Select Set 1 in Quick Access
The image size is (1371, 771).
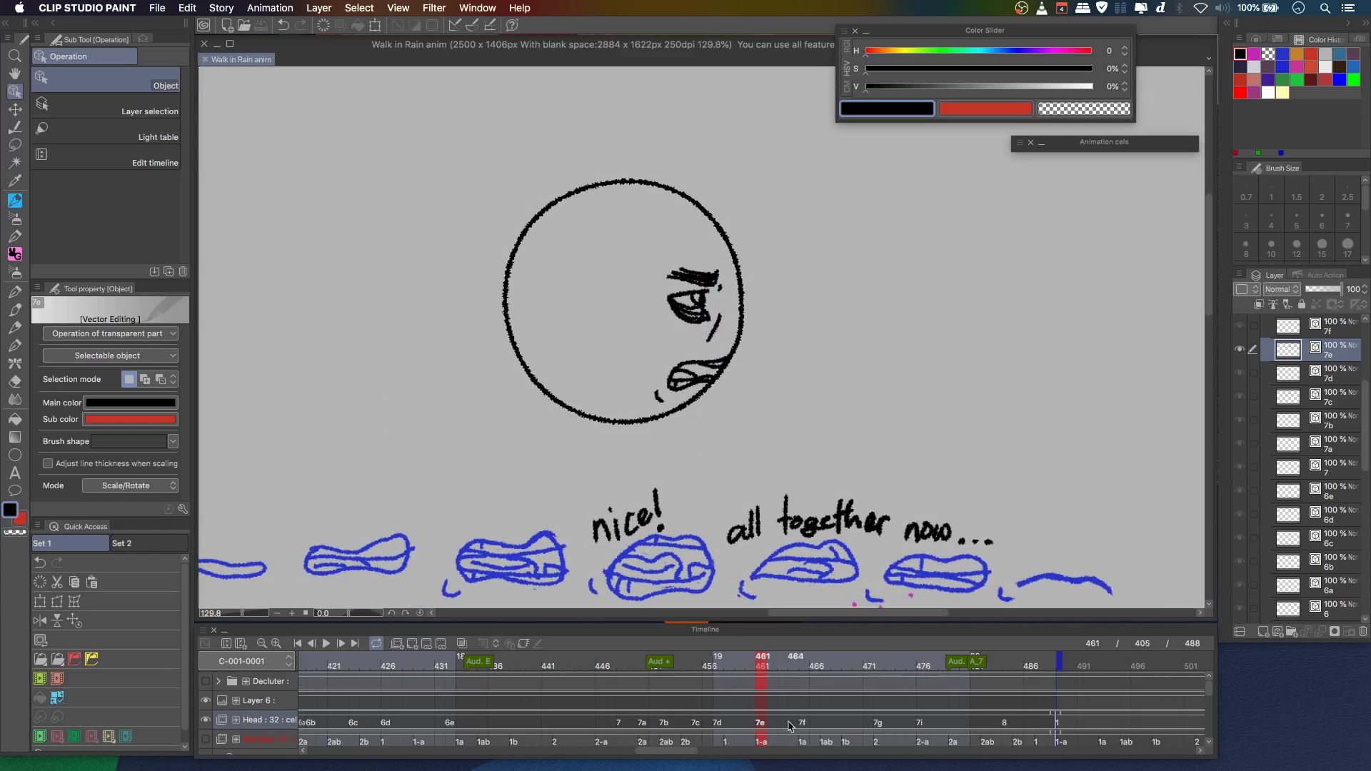[x=70, y=543]
